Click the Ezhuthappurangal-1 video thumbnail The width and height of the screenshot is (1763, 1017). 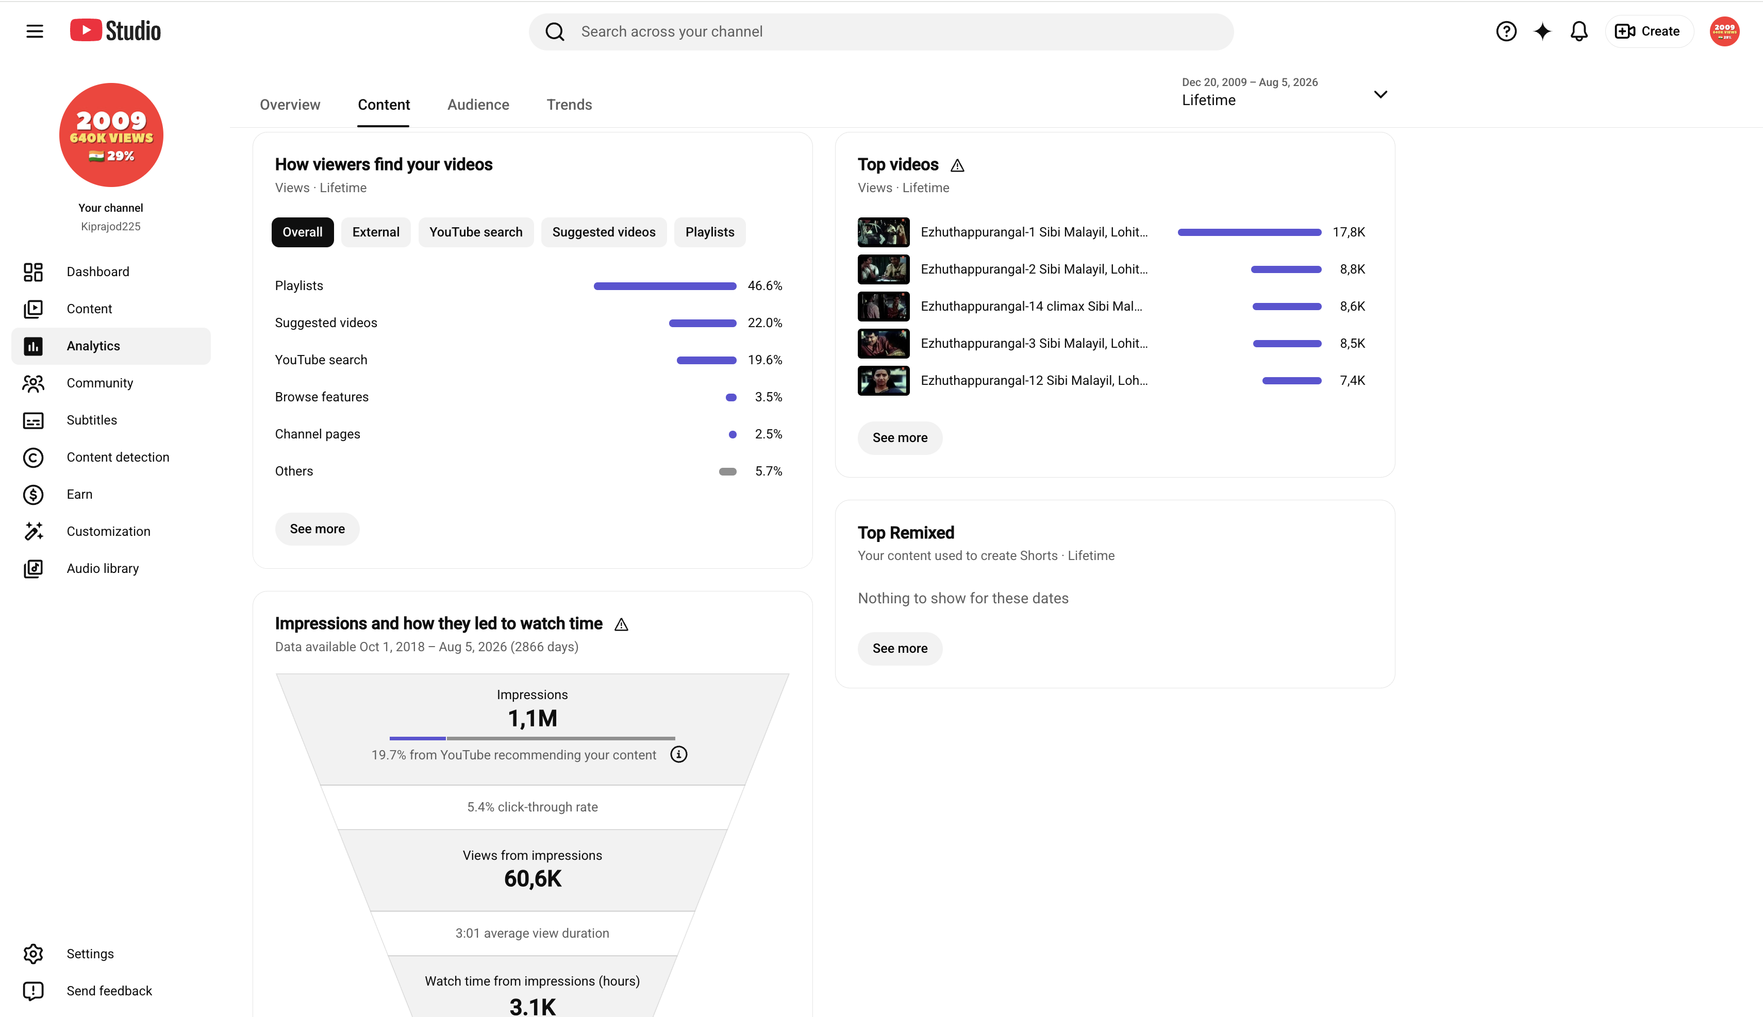coord(883,232)
